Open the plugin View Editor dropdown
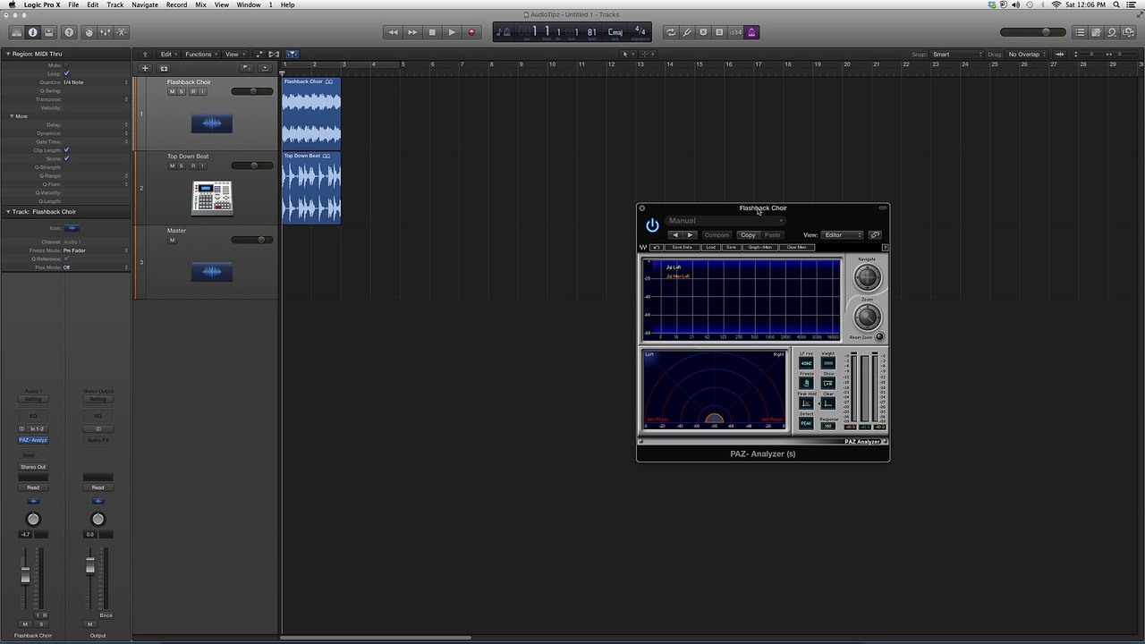 pyautogui.click(x=842, y=235)
